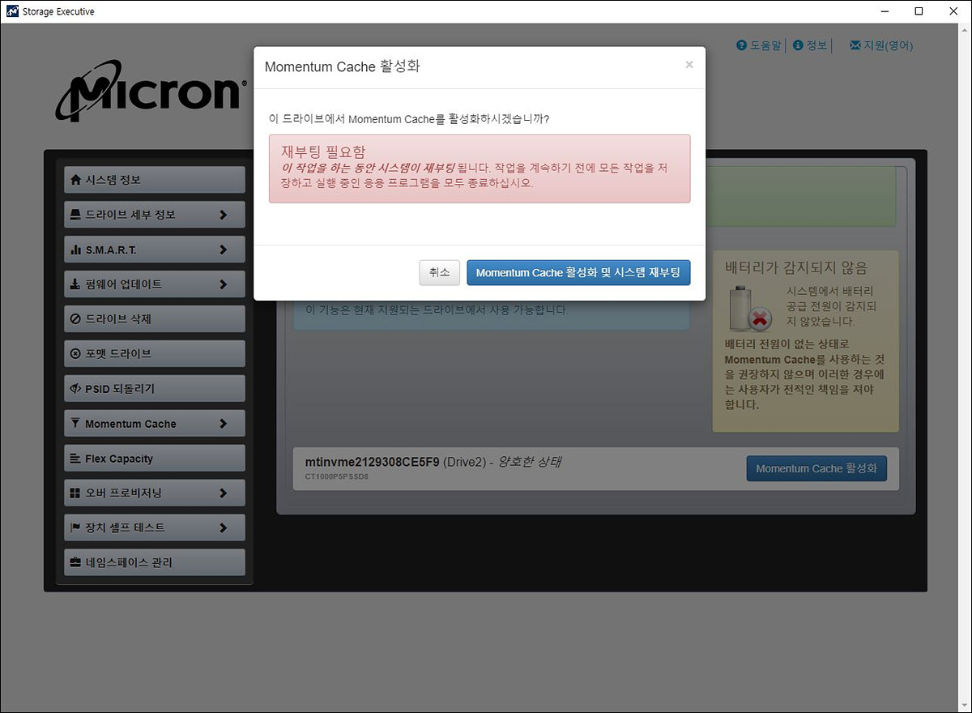Click the info circle icon beside 정보
The height and width of the screenshot is (713, 972).
pyautogui.click(x=798, y=45)
